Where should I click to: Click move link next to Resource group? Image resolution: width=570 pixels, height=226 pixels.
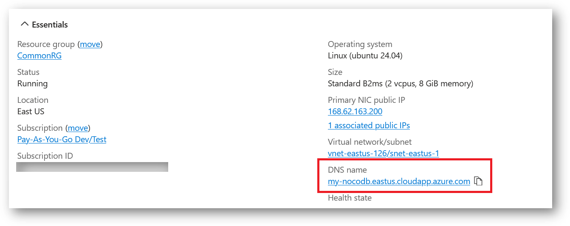90,44
